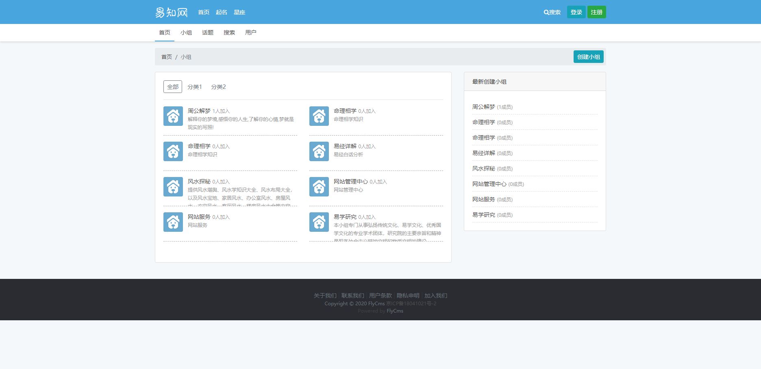Open 风水探秘 in the 最新创建小组 sidebar list
The image size is (761, 369).
(483, 168)
